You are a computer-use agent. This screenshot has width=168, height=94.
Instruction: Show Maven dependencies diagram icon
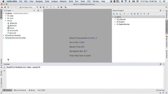[x=141, y=14]
